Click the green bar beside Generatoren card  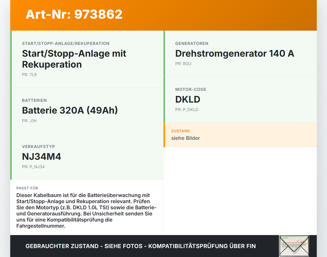pos(164,54)
